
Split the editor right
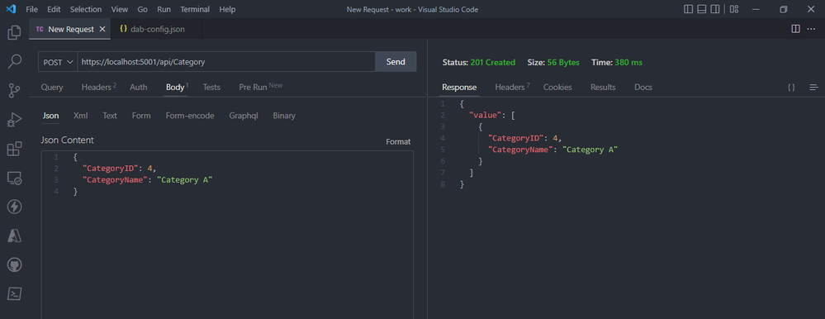[795, 29]
